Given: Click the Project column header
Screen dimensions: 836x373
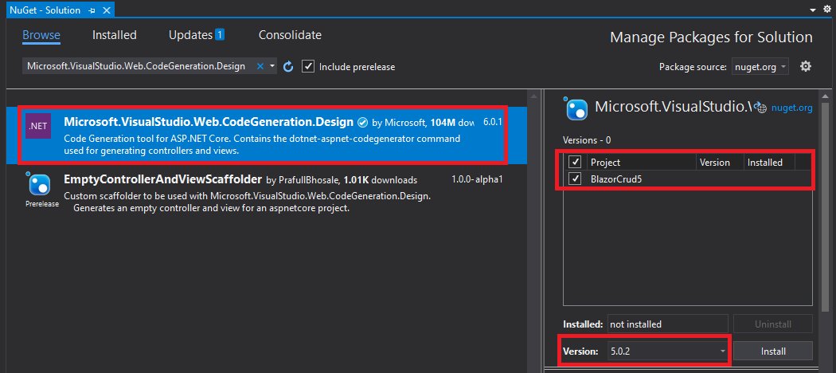Looking at the screenshot, I should pos(642,163).
